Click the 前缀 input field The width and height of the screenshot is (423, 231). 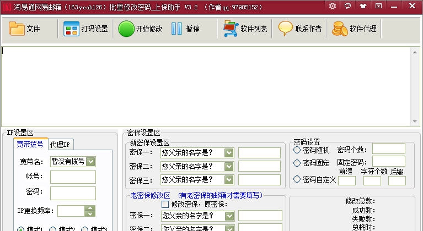pyautogui.click(x=347, y=181)
